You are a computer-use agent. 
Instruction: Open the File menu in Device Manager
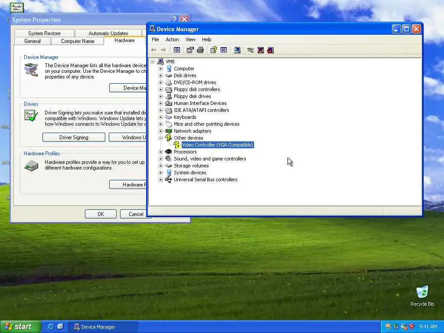point(155,39)
